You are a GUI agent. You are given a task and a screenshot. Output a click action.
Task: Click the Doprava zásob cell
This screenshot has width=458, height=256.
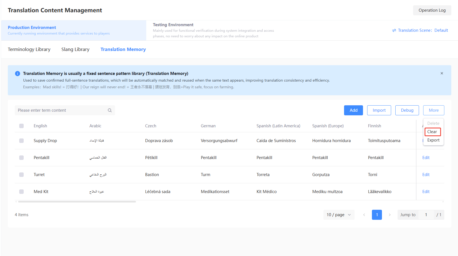tap(159, 141)
